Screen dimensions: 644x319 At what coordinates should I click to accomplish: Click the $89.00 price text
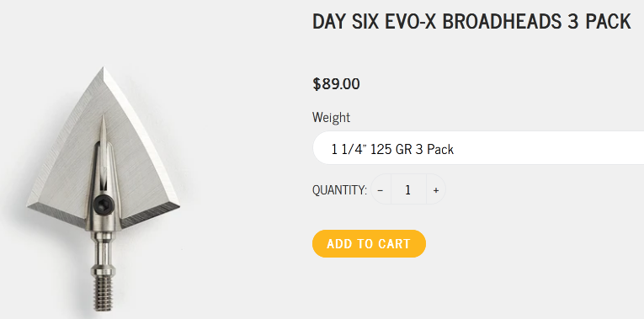click(x=336, y=84)
